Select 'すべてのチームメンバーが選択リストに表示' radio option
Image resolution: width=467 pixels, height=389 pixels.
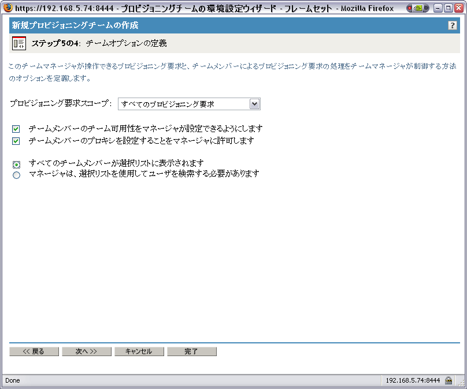[x=16, y=164]
